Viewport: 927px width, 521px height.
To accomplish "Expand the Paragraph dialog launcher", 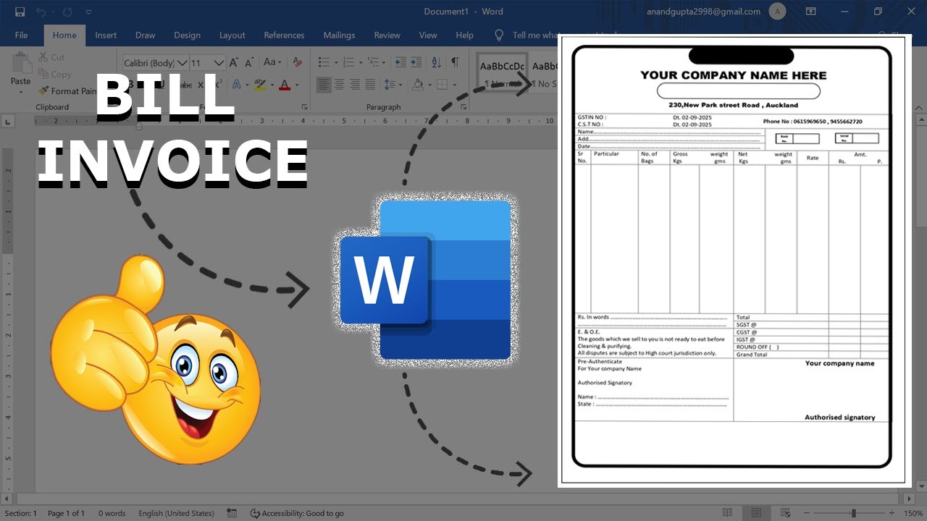I will click(463, 107).
